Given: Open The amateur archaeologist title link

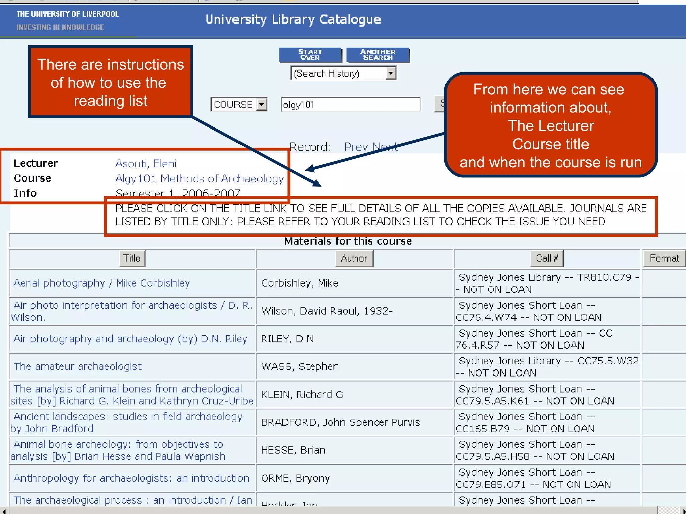Looking at the screenshot, I should coord(77,366).
